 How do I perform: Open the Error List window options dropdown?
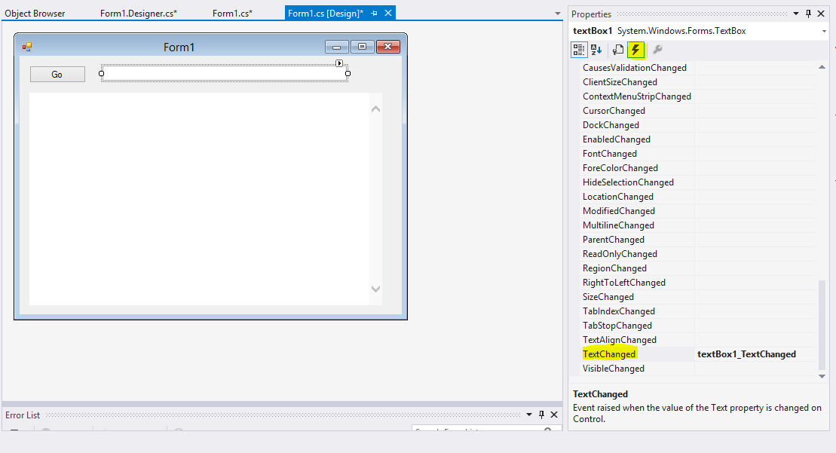pos(528,414)
